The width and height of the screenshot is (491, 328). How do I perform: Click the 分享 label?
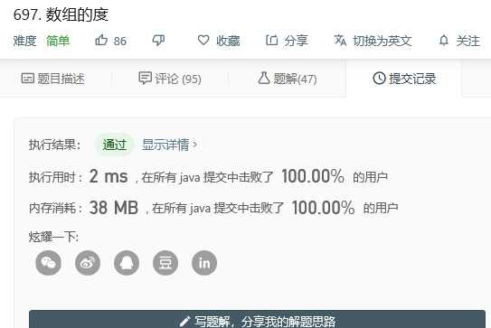(297, 41)
